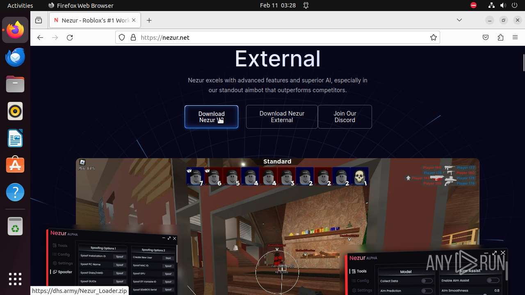This screenshot has height=295, width=525.
Task: Click Join Our Discord button
Action: [x=345, y=117]
